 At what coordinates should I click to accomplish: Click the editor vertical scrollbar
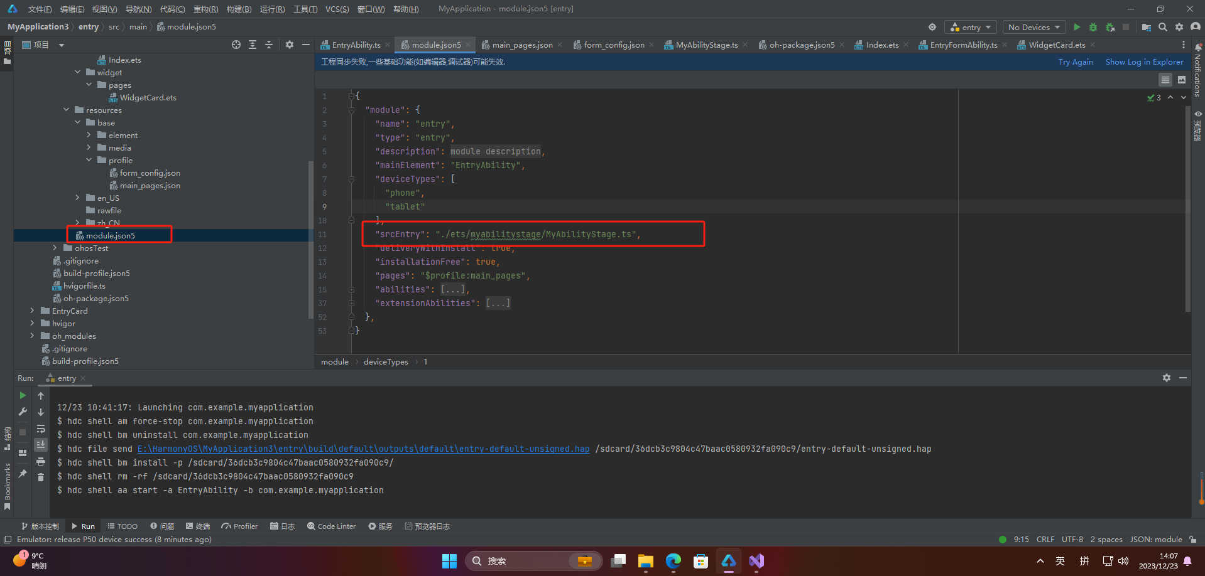1187,207
